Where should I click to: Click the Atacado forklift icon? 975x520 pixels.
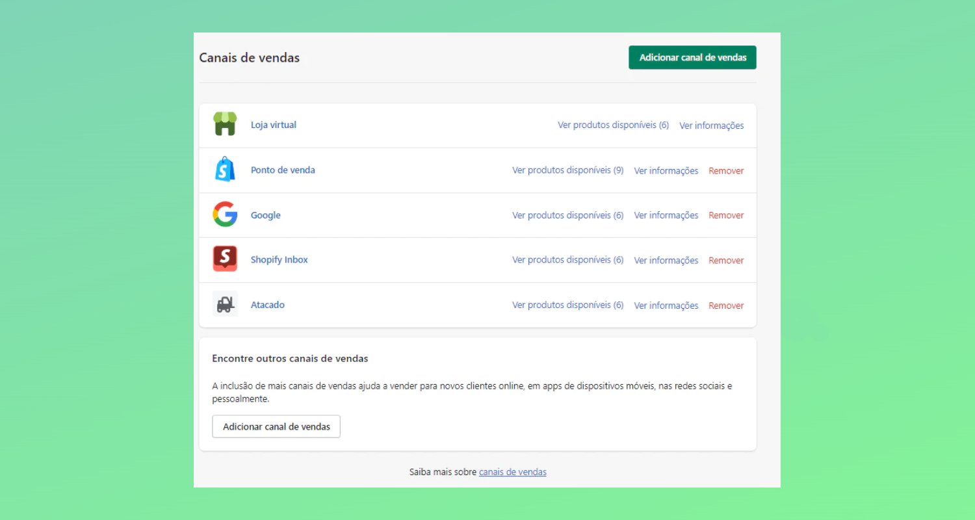(225, 304)
